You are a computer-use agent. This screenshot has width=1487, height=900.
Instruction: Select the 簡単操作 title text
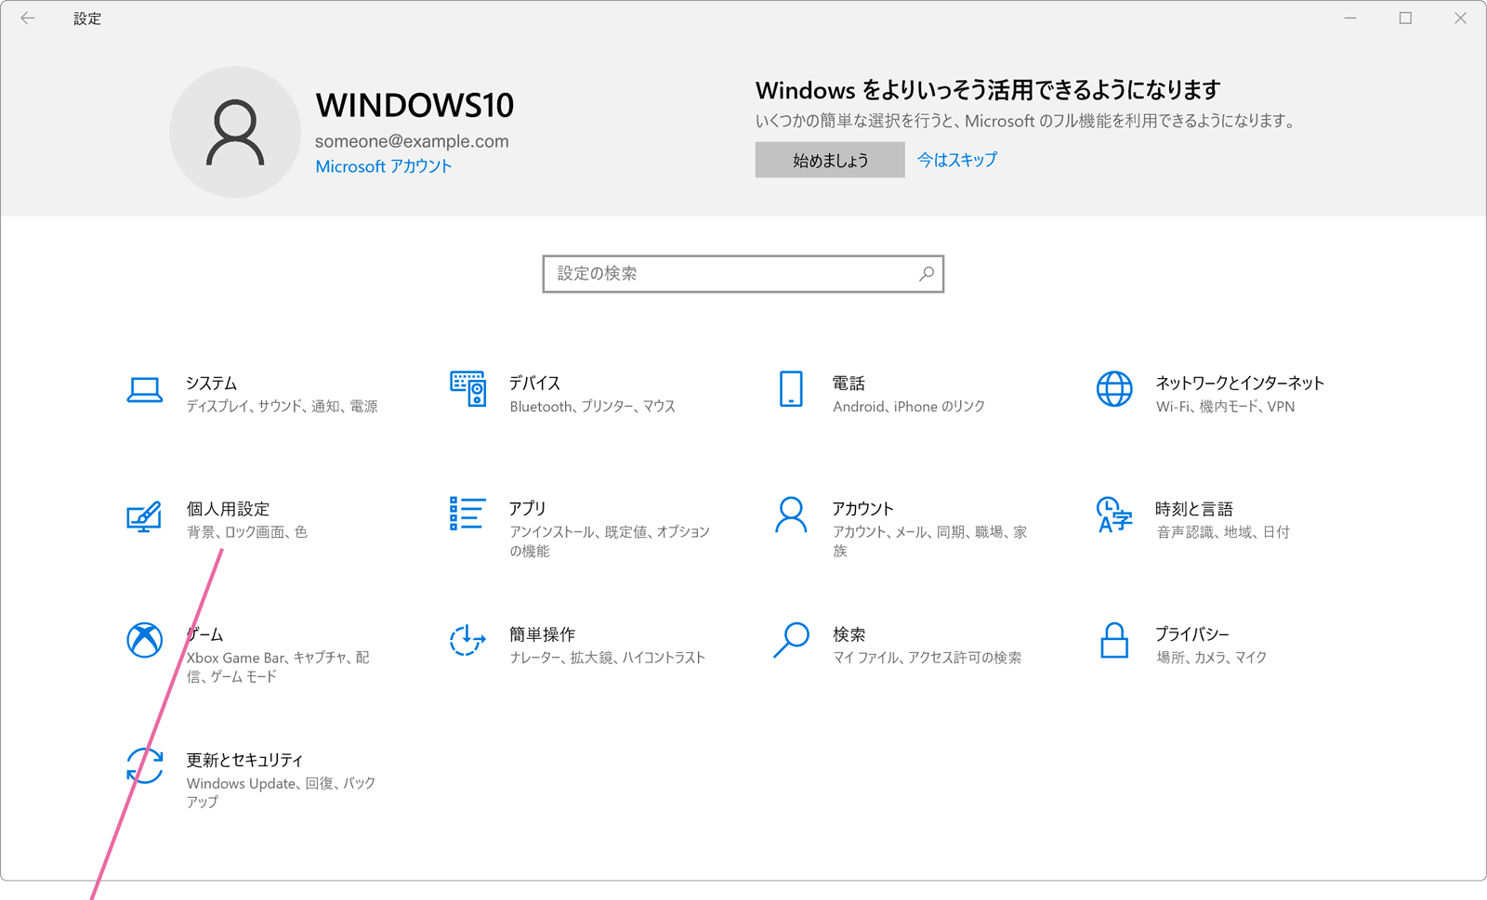pos(542,634)
